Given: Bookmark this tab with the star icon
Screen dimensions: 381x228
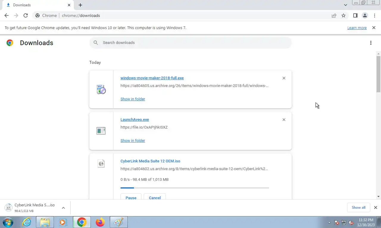Looking at the screenshot, I should [343, 15].
